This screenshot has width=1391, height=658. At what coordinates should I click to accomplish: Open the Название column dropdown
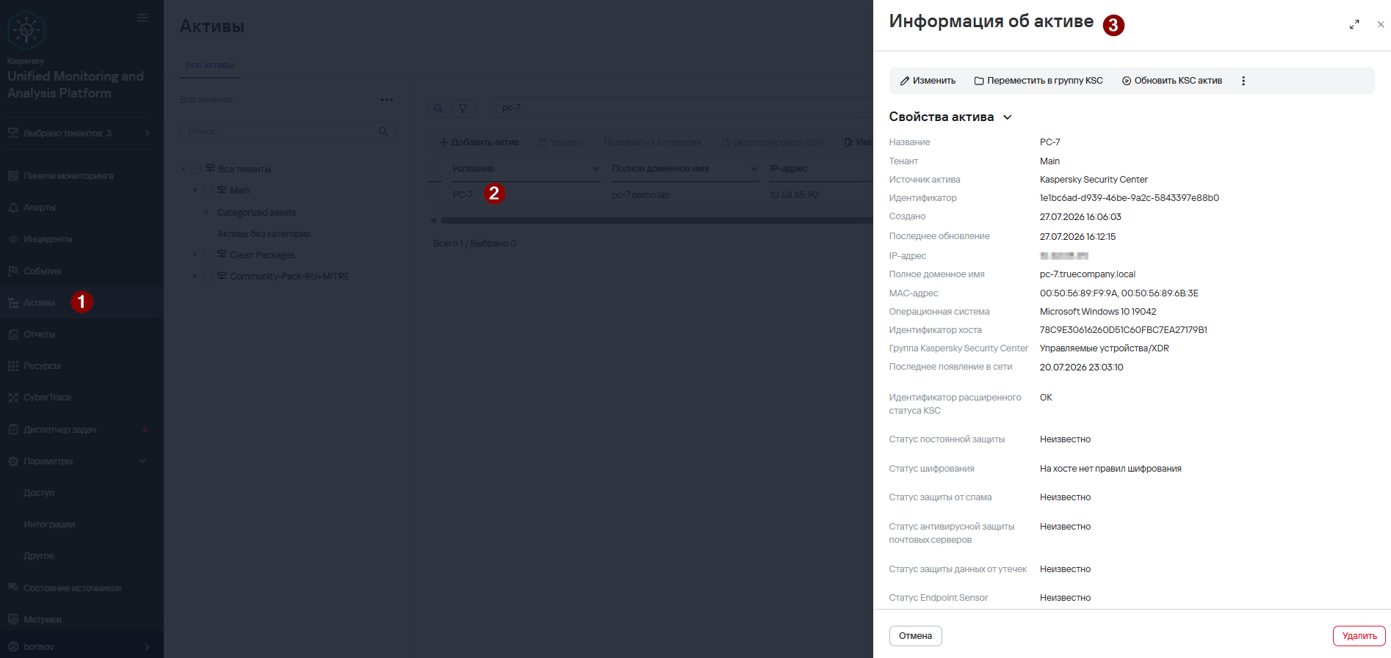[596, 169]
